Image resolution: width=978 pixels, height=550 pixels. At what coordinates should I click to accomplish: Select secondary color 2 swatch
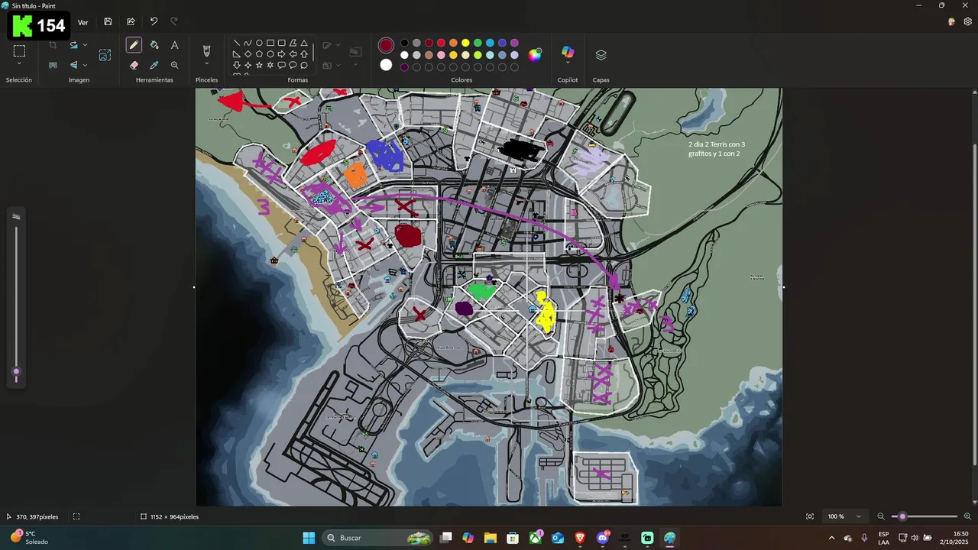click(x=386, y=65)
